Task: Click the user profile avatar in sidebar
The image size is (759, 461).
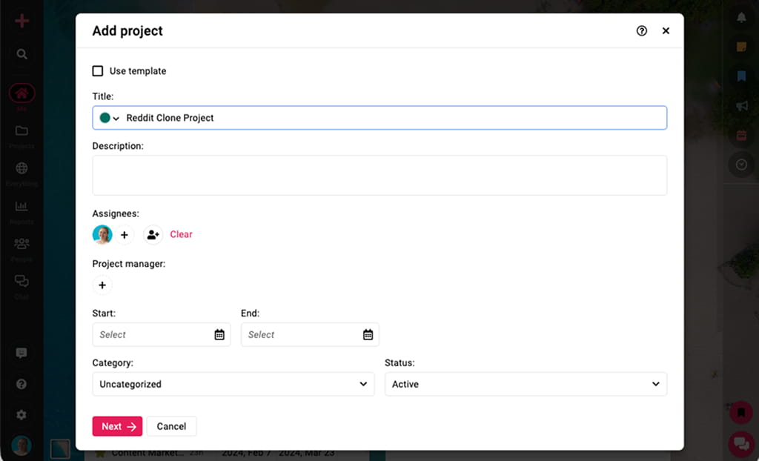Action: [x=21, y=445]
